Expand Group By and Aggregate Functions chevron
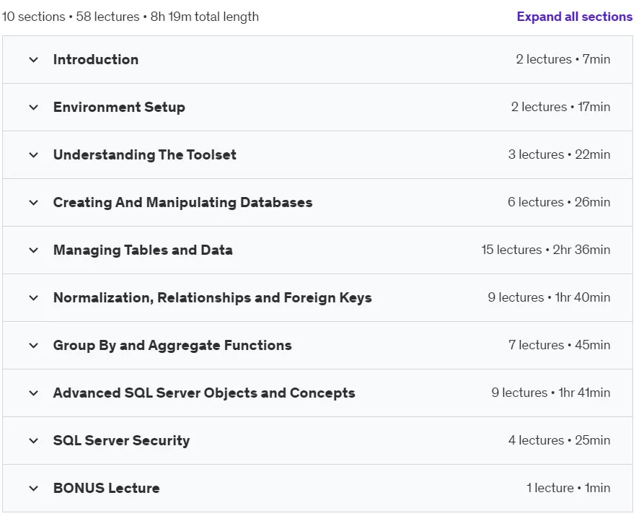Viewport: 636px width, 516px height. (34, 346)
